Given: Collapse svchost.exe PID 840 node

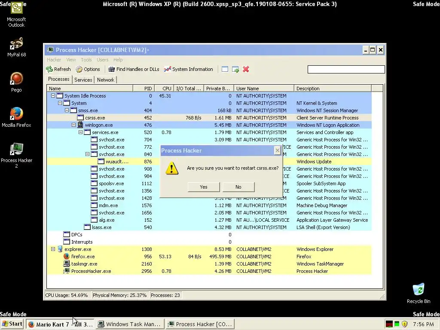Looking at the screenshot, I should (87, 154).
